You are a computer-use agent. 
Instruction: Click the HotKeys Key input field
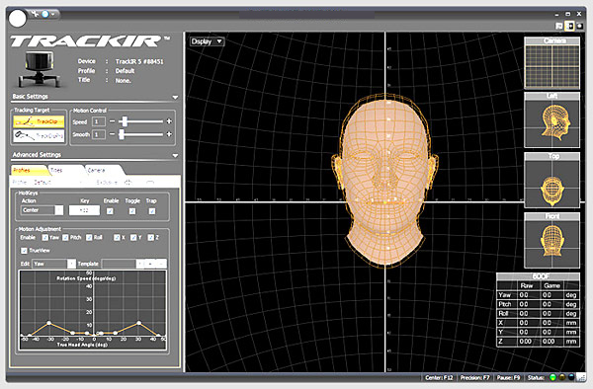(84, 210)
